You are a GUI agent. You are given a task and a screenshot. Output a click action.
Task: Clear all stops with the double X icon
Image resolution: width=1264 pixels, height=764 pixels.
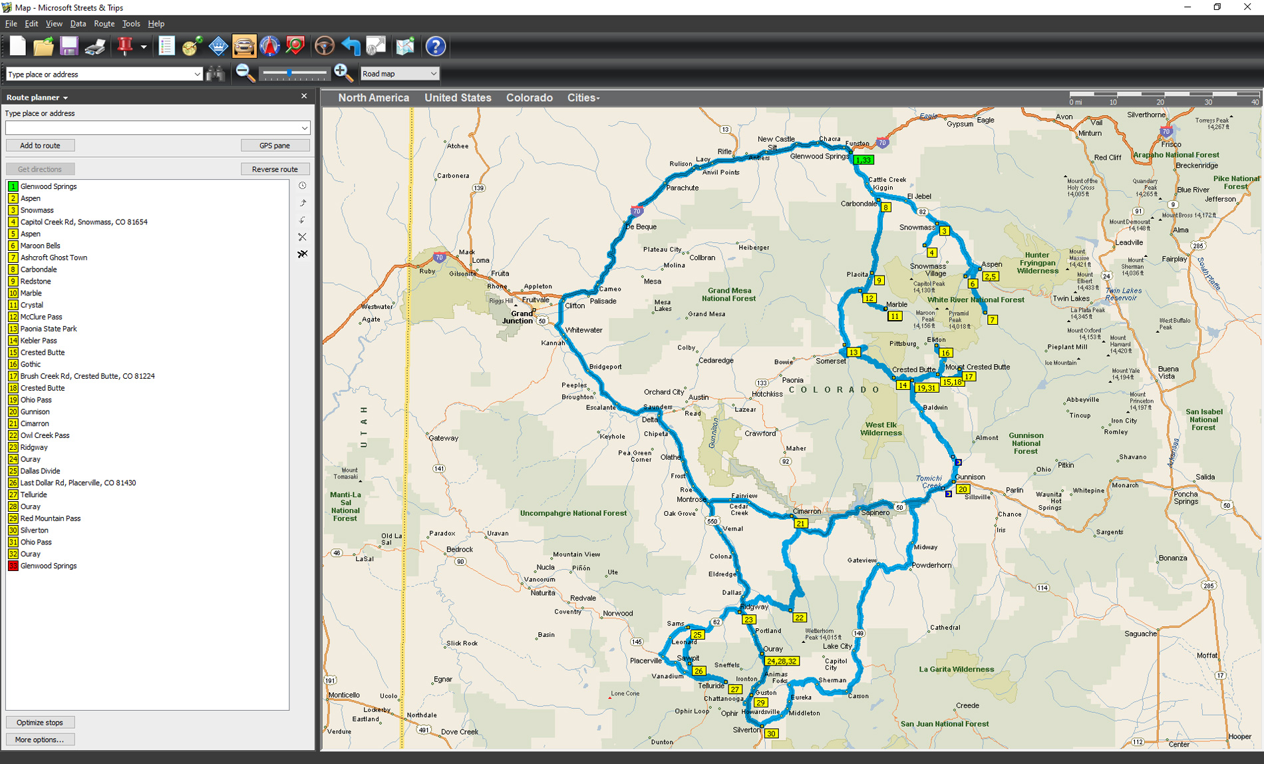click(303, 254)
